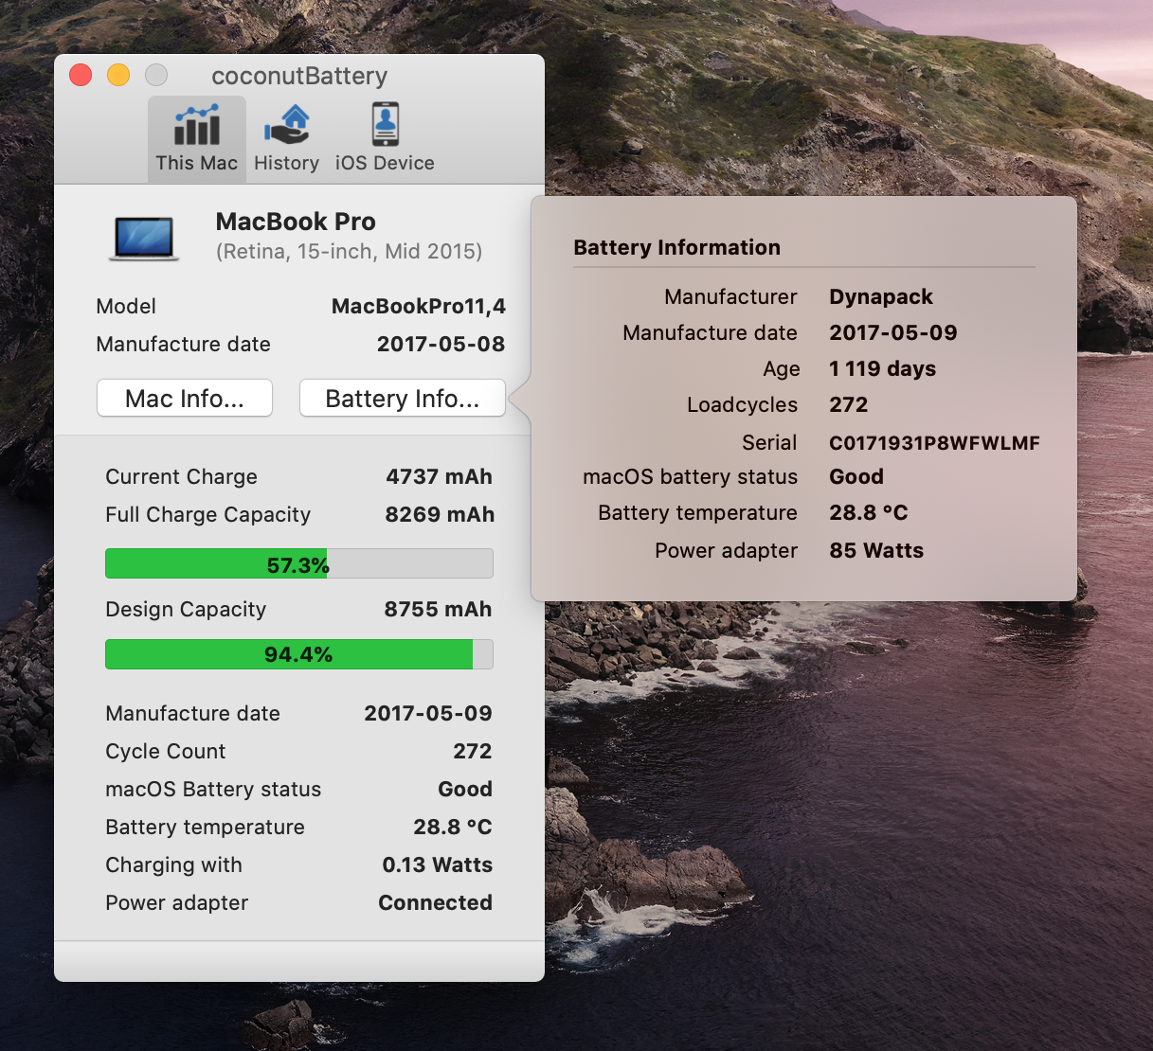Click the Mac manufacture date 2017-05-08
The image size is (1153, 1051).
pyautogui.click(x=441, y=344)
